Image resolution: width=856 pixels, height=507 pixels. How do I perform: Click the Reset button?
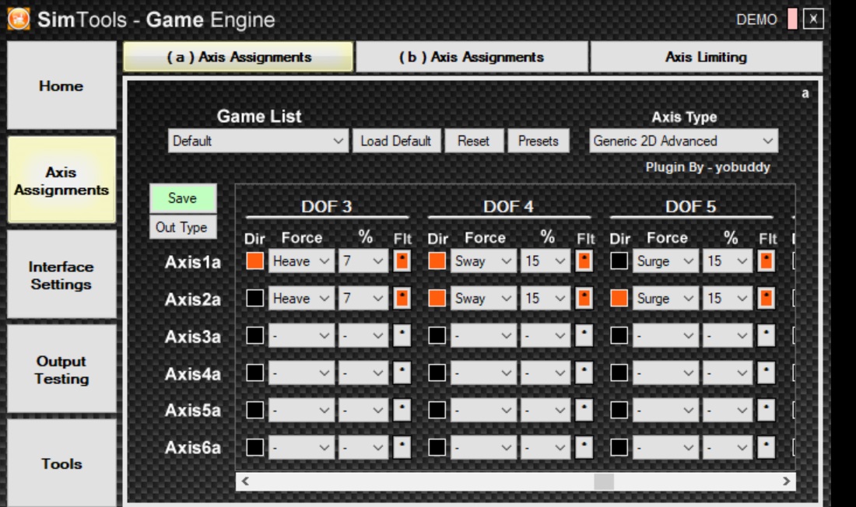tap(474, 141)
